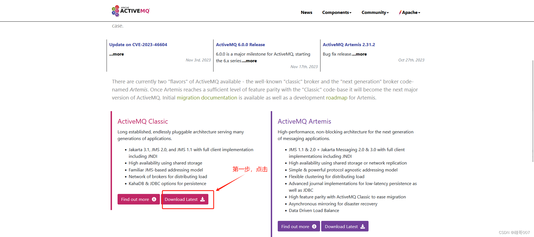This screenshot has height=237, width=534.
Task: Click info icon on Artemis Find out more
Action: point(314,226)
